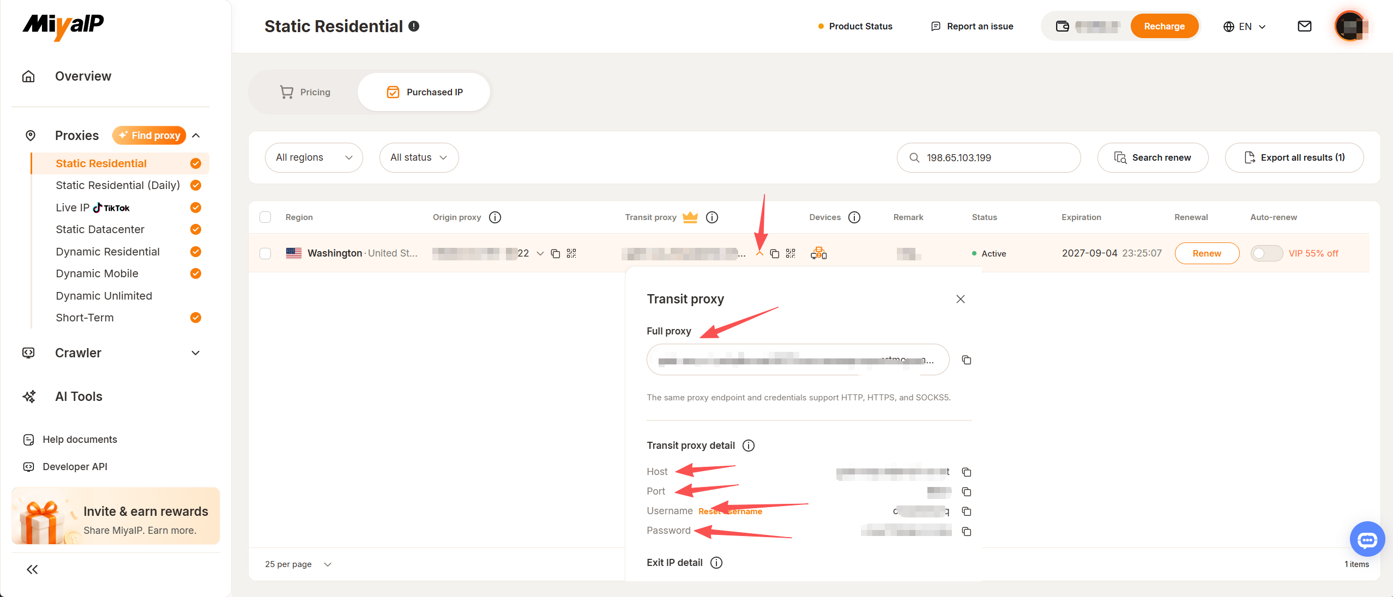The height and width of the screenshot is (597, 1393).
Task: Open the user avatar menu
Action: [x=1350, y=26]
